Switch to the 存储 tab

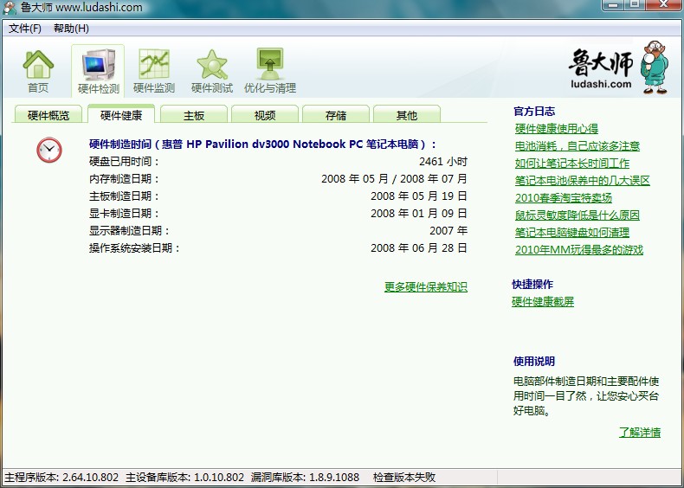click(335, 115)
